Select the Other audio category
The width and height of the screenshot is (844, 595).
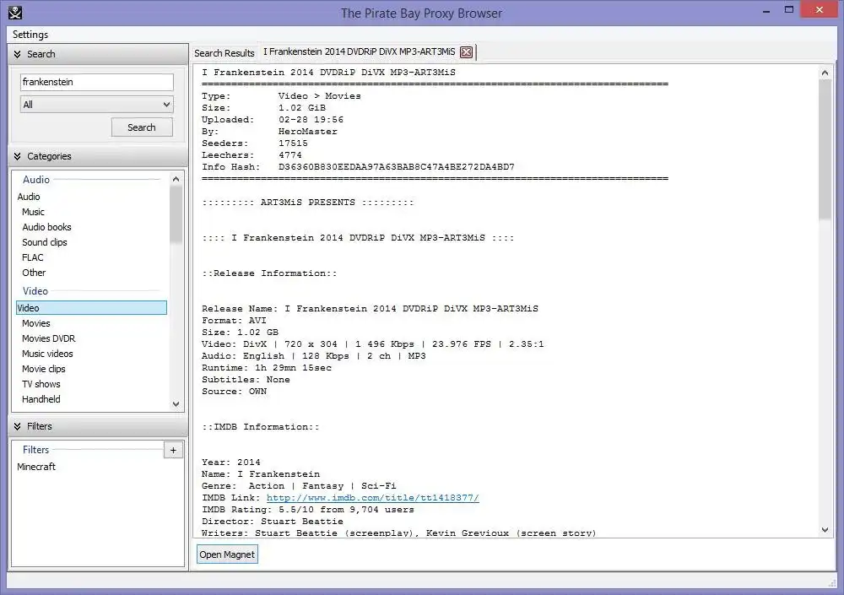tap(34, 273)
